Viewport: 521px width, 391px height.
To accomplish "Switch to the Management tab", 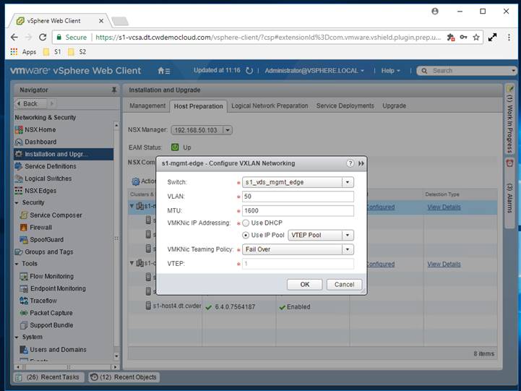I will pyautogui.click(x=147, y=106).
